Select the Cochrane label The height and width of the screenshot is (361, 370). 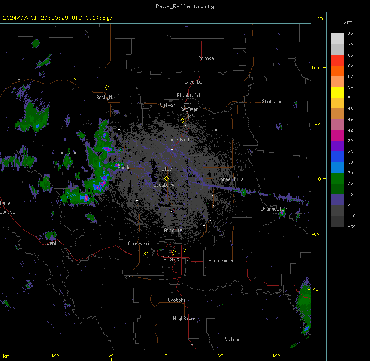pos(138,244)
